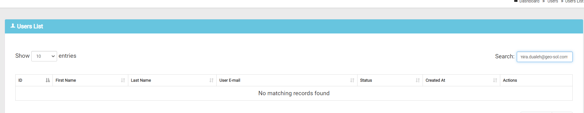This screenshot has height=113, width=584.
Task: Go to Dashboard via breadcrumb link
Action: 529,1
